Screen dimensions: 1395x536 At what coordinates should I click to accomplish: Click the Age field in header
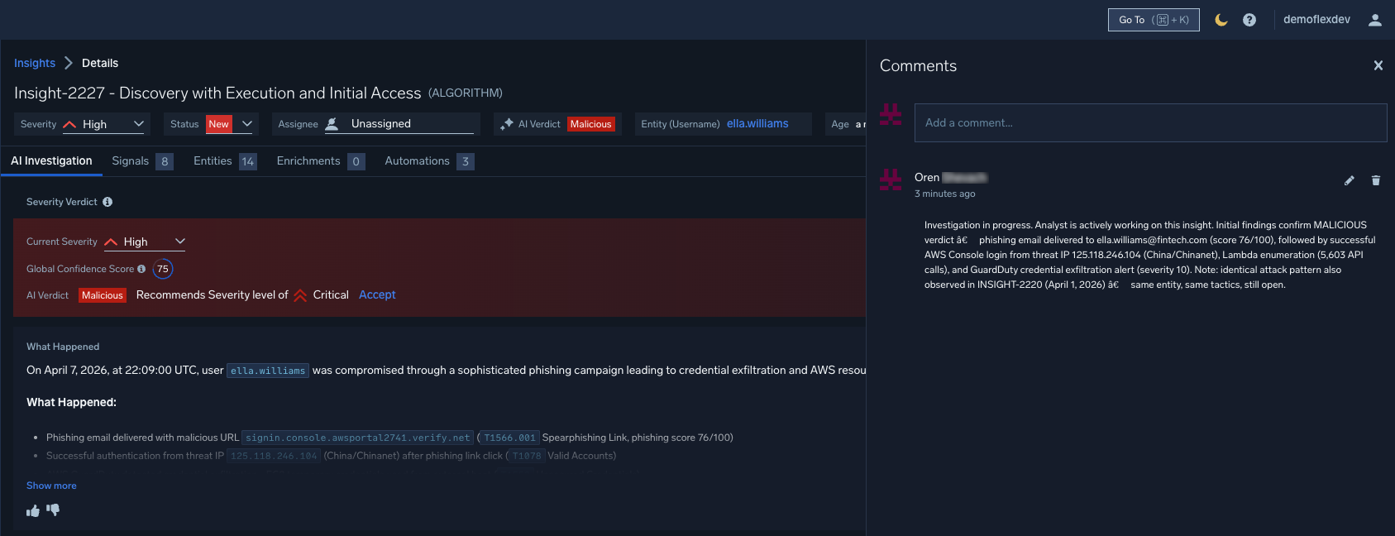[845, 124]
